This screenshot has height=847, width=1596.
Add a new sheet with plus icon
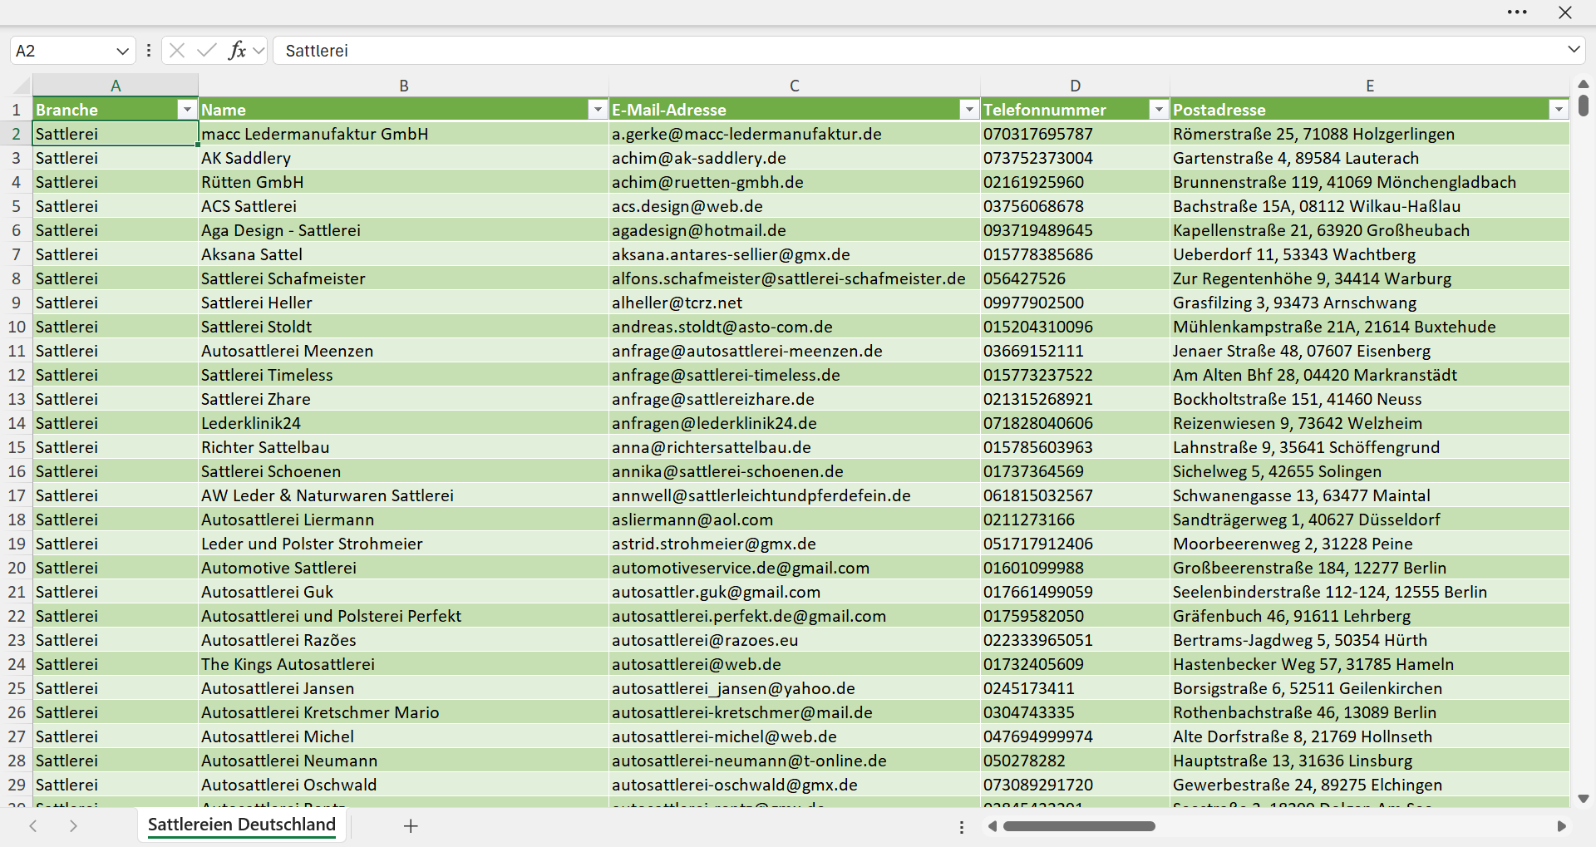pyautogui.click(x=411, y=825)
